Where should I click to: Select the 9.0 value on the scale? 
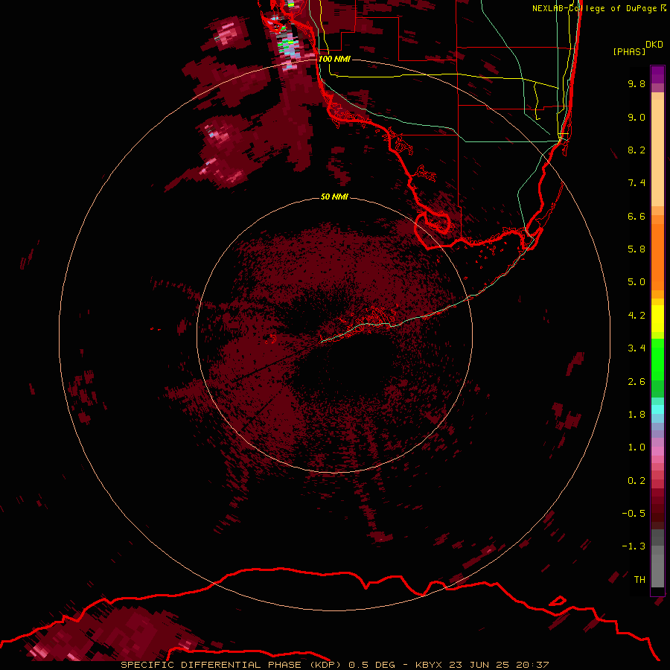(x=636, y=117)
